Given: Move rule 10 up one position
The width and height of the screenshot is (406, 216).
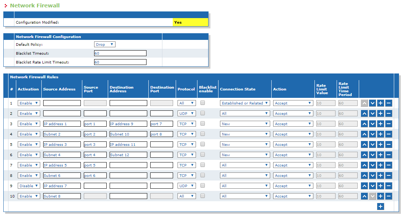Looking at the screenshot, I should (364, 196).
